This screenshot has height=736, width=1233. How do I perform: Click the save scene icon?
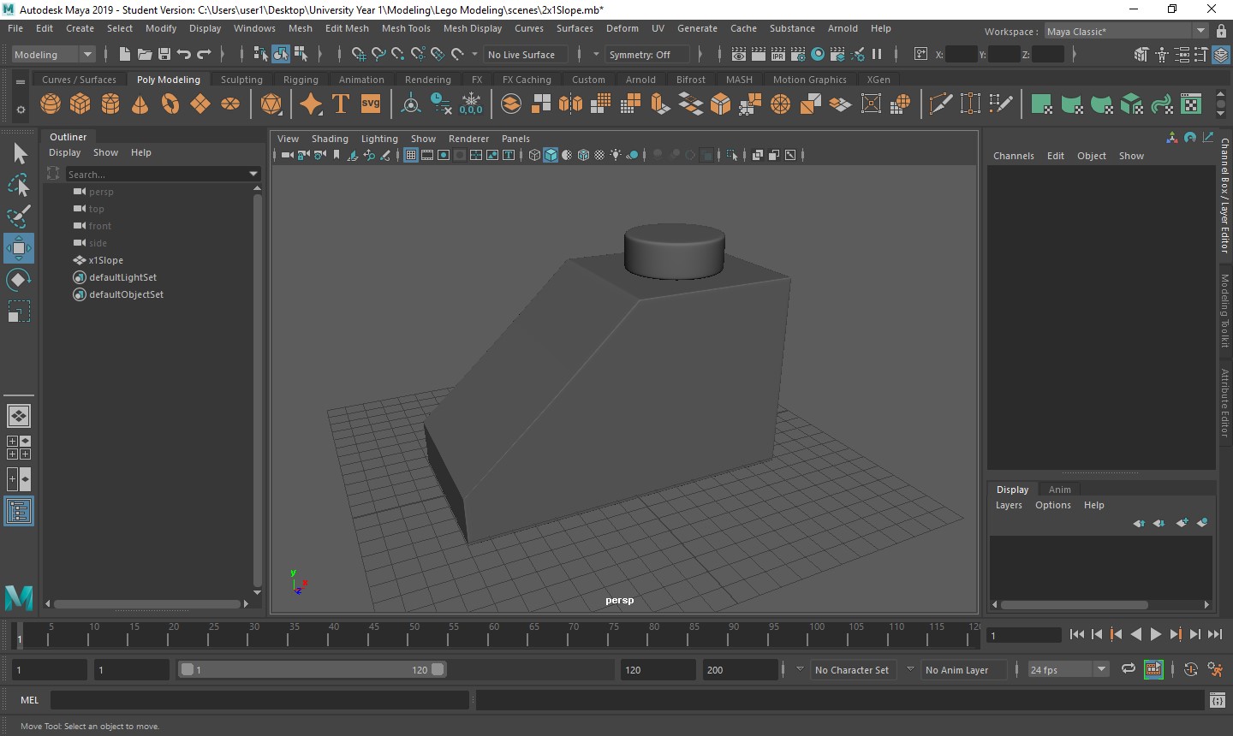(x=164, y=55)
